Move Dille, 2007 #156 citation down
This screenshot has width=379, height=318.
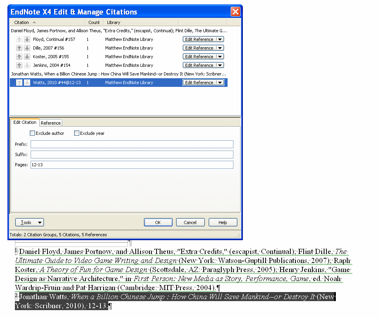click(x=27, y=48)
